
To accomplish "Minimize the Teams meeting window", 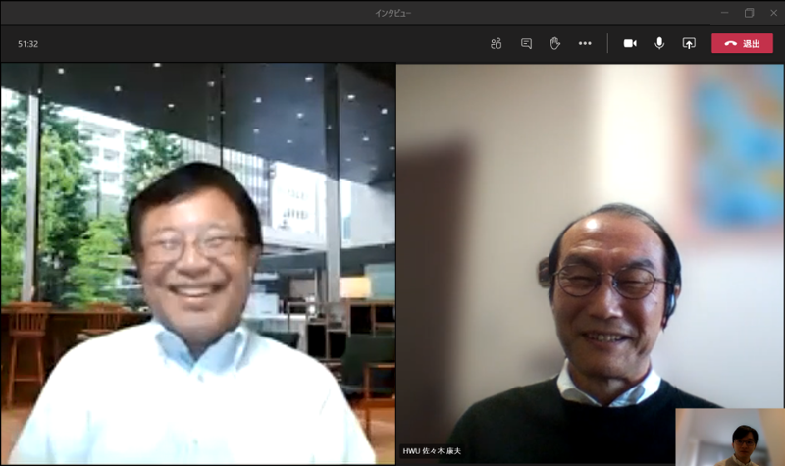I will point(724,13).
